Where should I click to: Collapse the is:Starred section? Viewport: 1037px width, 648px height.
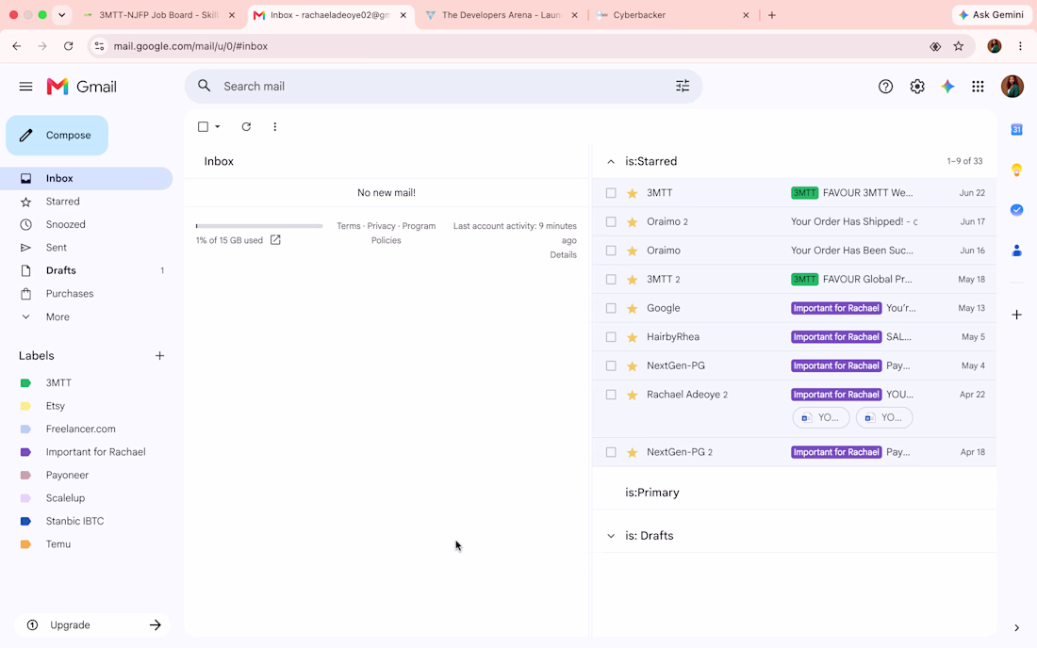[x=611, y=161]
